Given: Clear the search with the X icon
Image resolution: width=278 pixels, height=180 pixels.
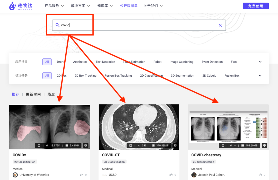Looking at the screenshot, I should (x=220, y=25).
